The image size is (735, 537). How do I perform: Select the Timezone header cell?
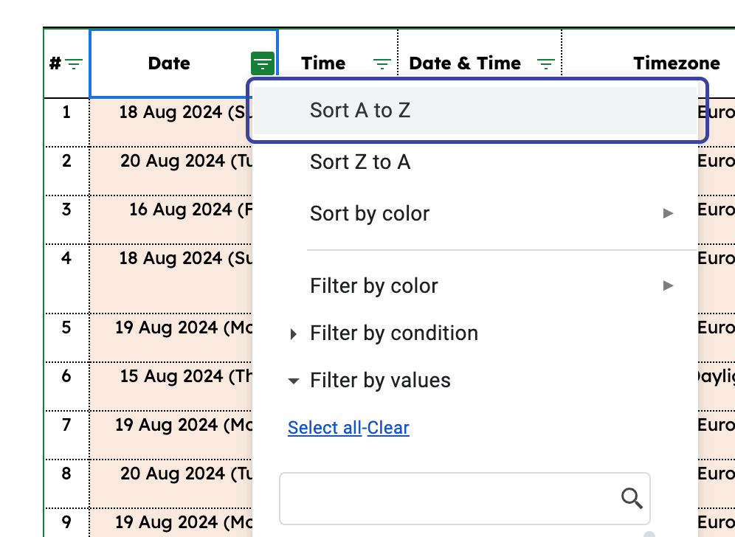click(x=675, y=64)
